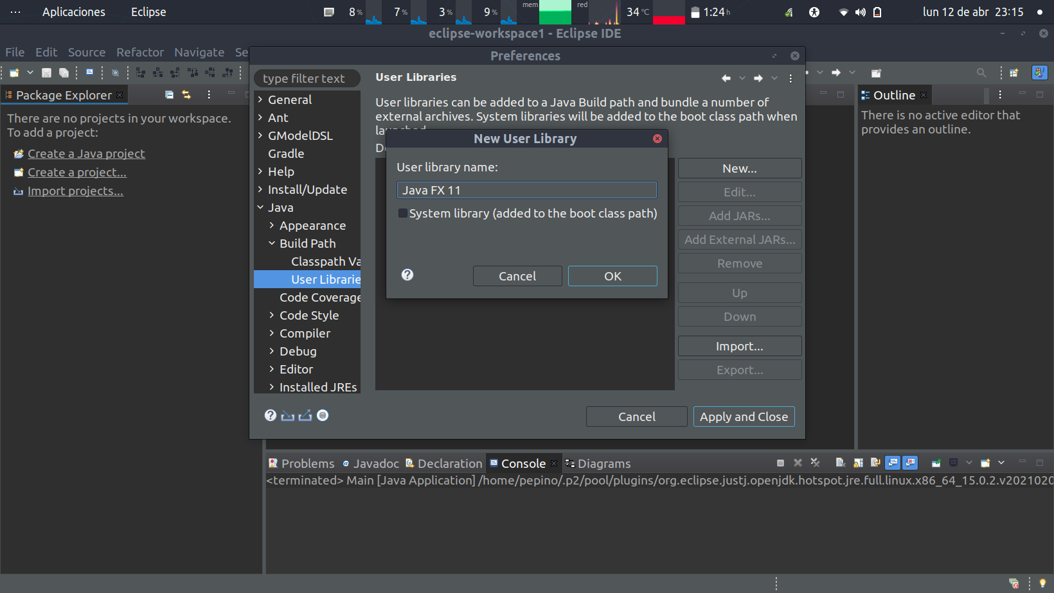Image resolution: width=1054 pixels, height=593 pixels.
Task: Expand the General preferences node
Action: [x=260, y=99]
